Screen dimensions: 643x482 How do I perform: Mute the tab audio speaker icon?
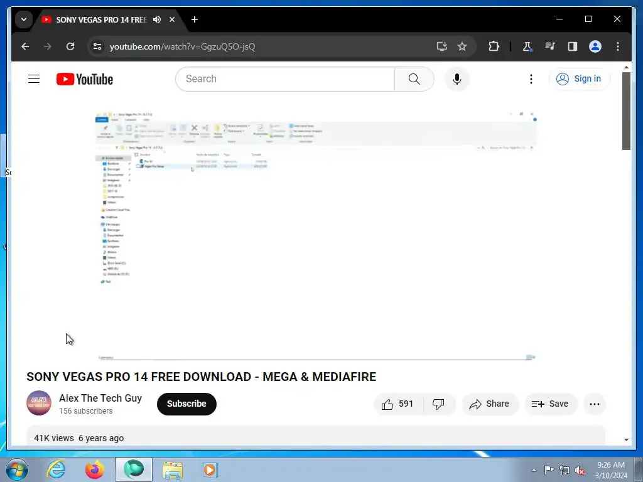(x=157, y=19)
